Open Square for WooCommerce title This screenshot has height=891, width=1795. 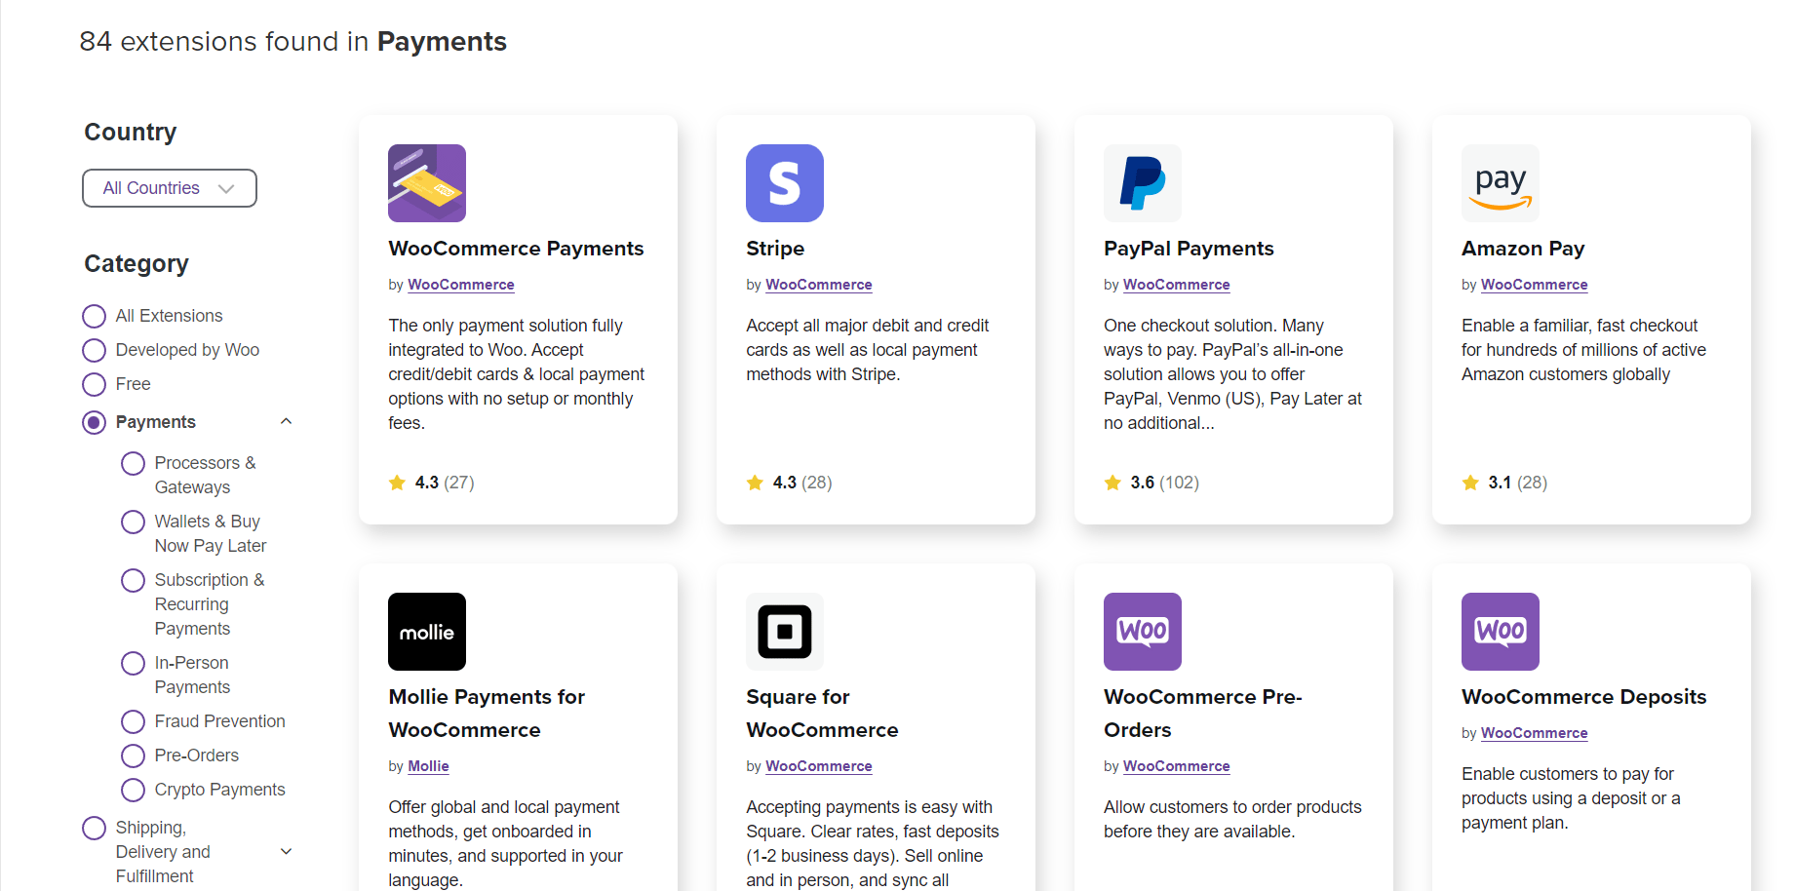(822, 714)
